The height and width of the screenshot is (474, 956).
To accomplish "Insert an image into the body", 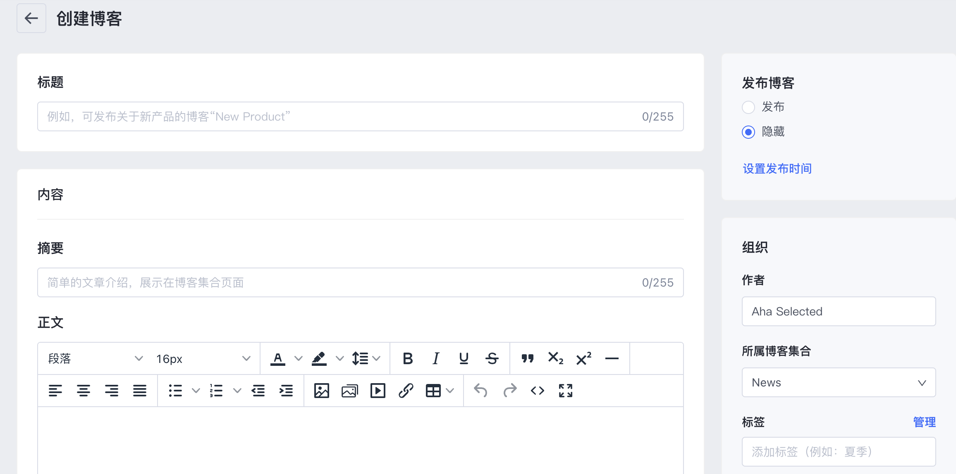I will pyautogui.click(x=321, y=391).
